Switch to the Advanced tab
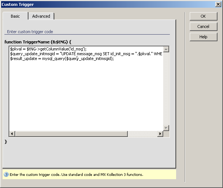 41,16
